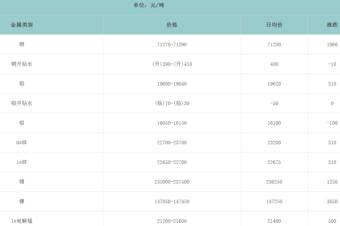Click the 锡 metal name cell
This screenshot has height=226, width=340.
coord(22,182)
